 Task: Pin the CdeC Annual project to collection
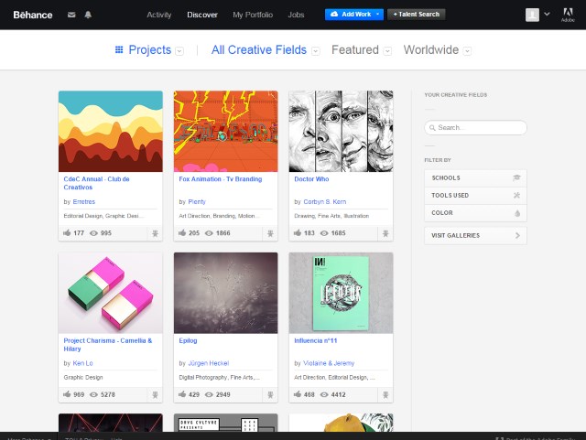pyautogui.click(x=155, y=233)
